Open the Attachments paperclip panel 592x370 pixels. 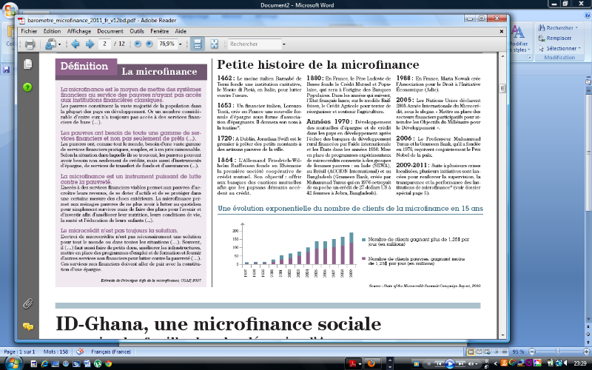(27, 303)
